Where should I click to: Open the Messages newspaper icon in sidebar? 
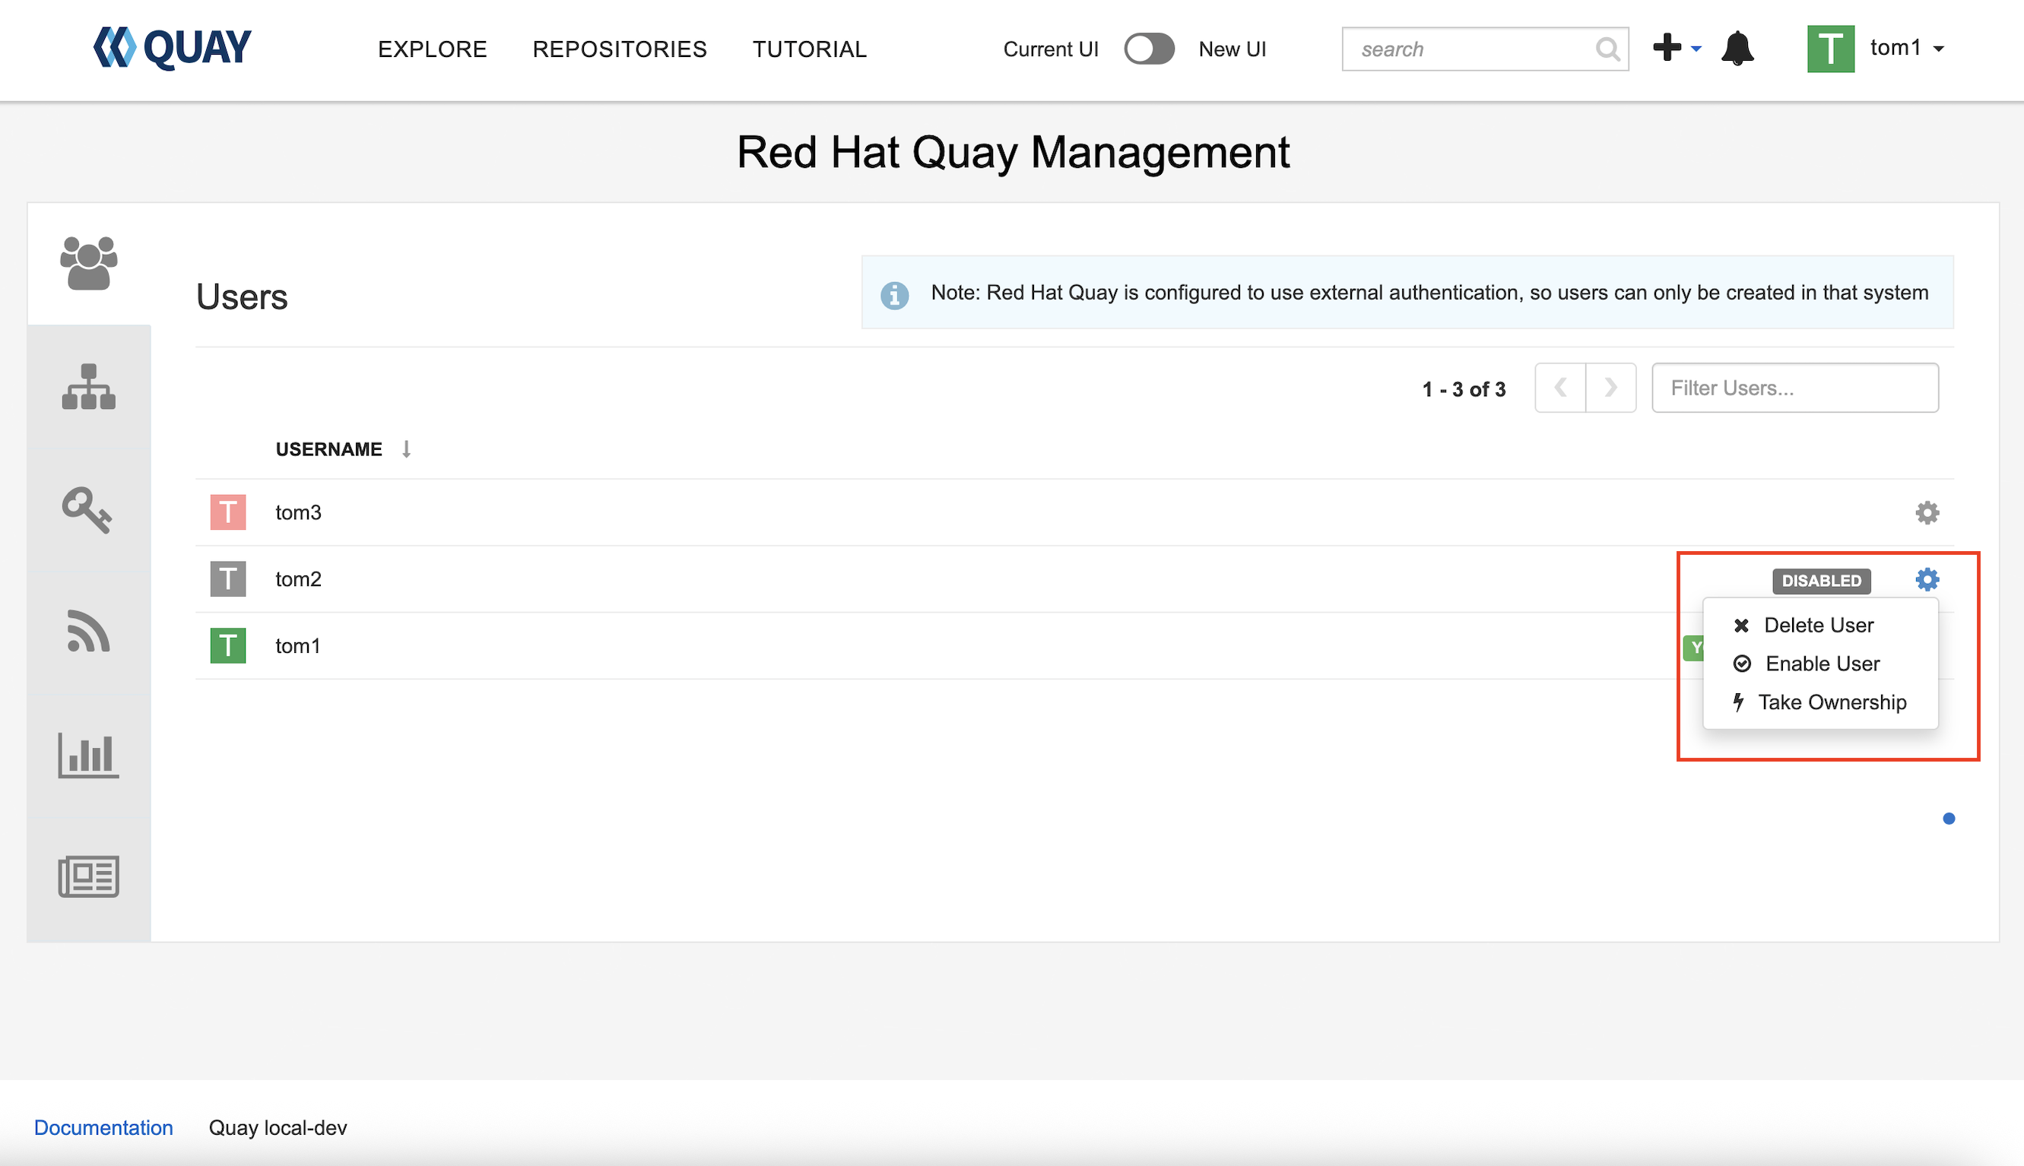click(89, 876)
